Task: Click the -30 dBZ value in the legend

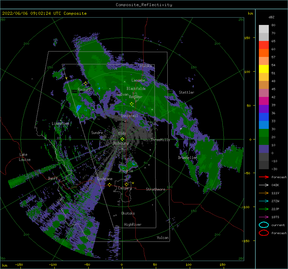Action: pos(274,169)
